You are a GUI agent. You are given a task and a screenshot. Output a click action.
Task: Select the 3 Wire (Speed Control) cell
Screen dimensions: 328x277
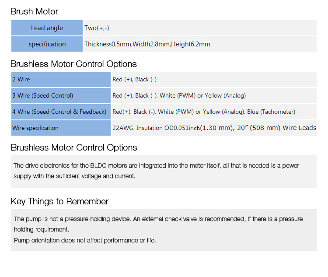tap(61, 95)
